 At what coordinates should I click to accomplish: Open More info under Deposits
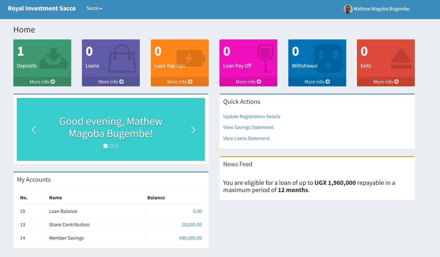[x=42, y=82]
